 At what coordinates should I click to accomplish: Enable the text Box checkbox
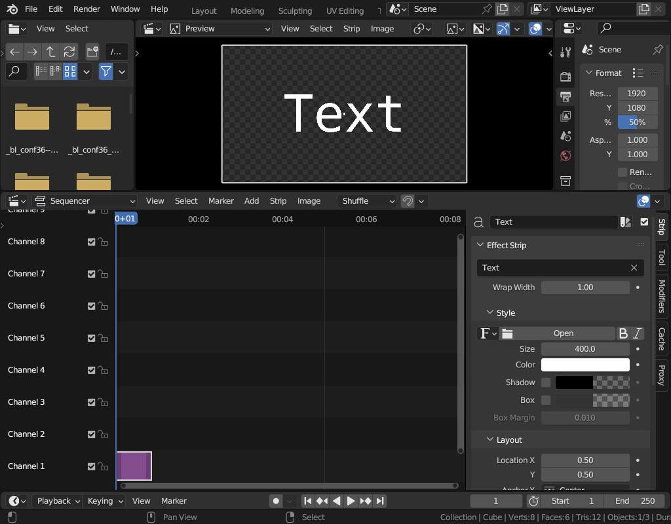(546, 400)
